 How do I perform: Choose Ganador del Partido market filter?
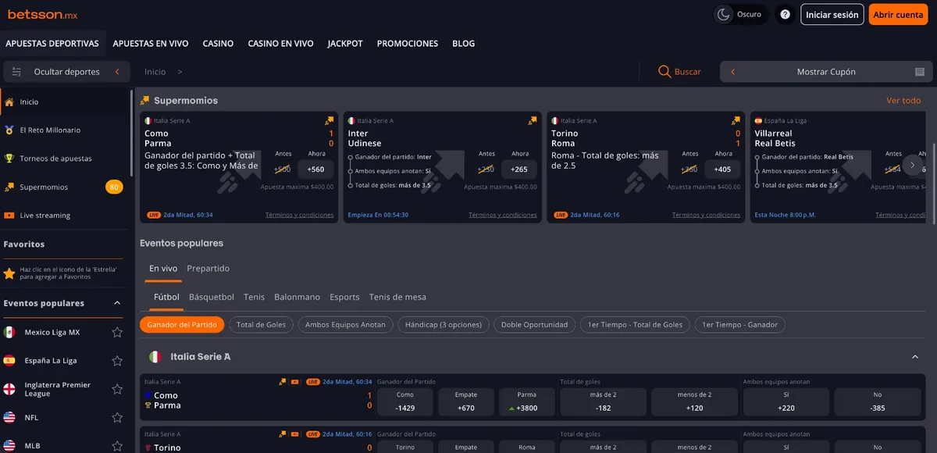182,325
